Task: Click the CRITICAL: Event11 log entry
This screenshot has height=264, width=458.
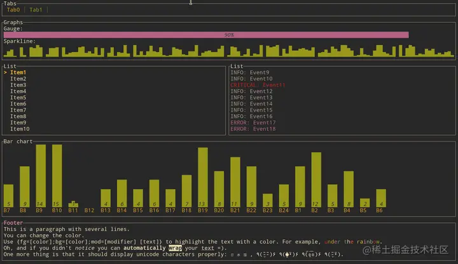Action: (x=258, y=85)
